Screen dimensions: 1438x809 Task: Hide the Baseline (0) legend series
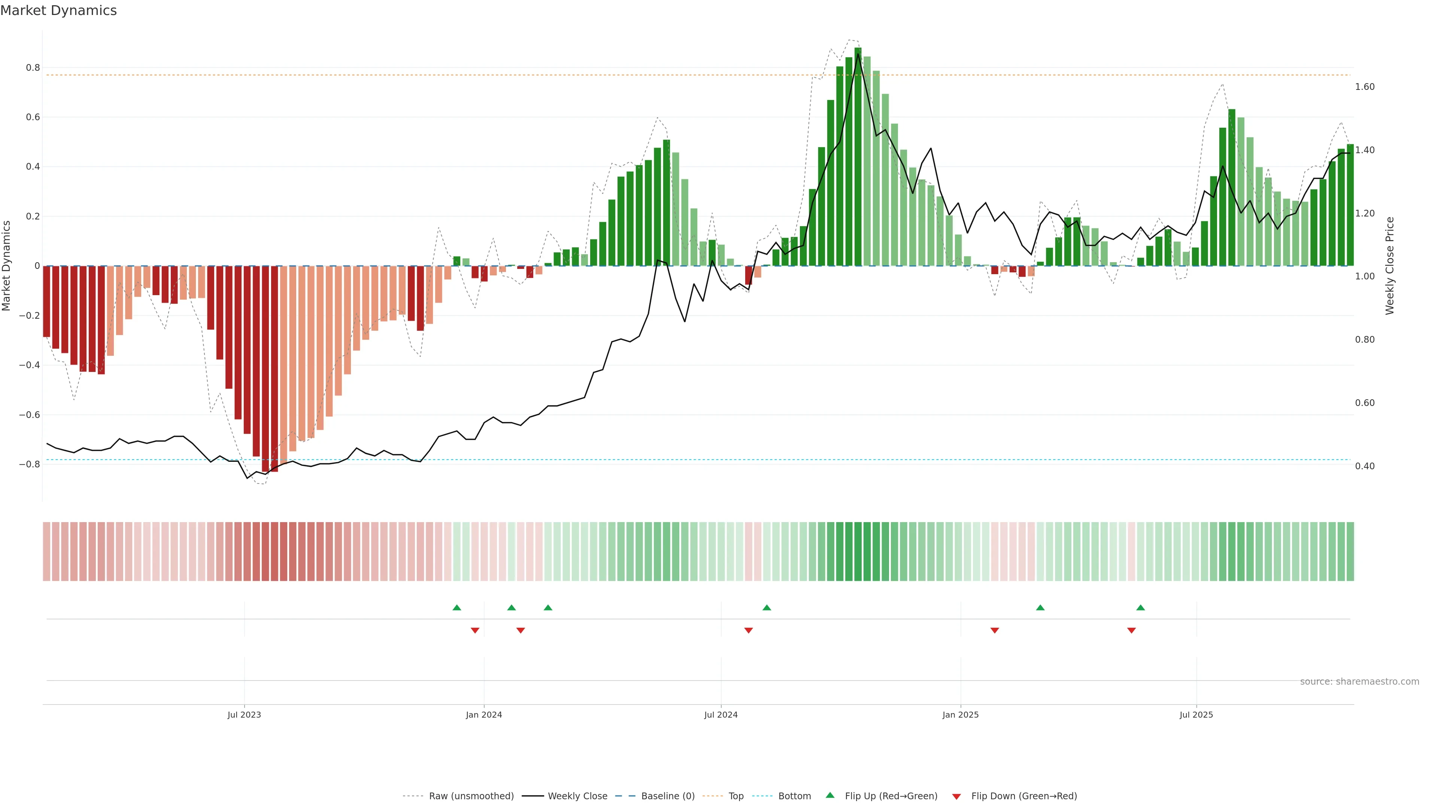coord(668,796)
